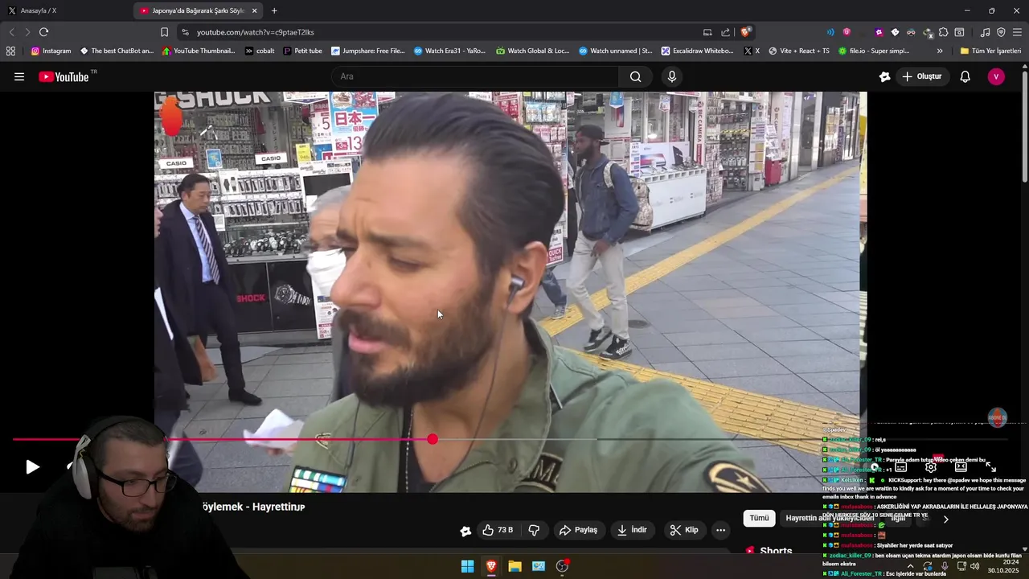Open YouTube notifications bell

pos(965,76)
